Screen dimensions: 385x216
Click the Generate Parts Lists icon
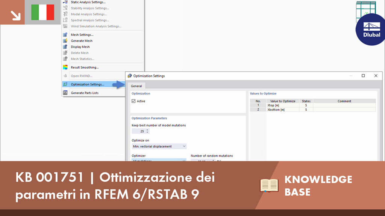click(65, 93)
